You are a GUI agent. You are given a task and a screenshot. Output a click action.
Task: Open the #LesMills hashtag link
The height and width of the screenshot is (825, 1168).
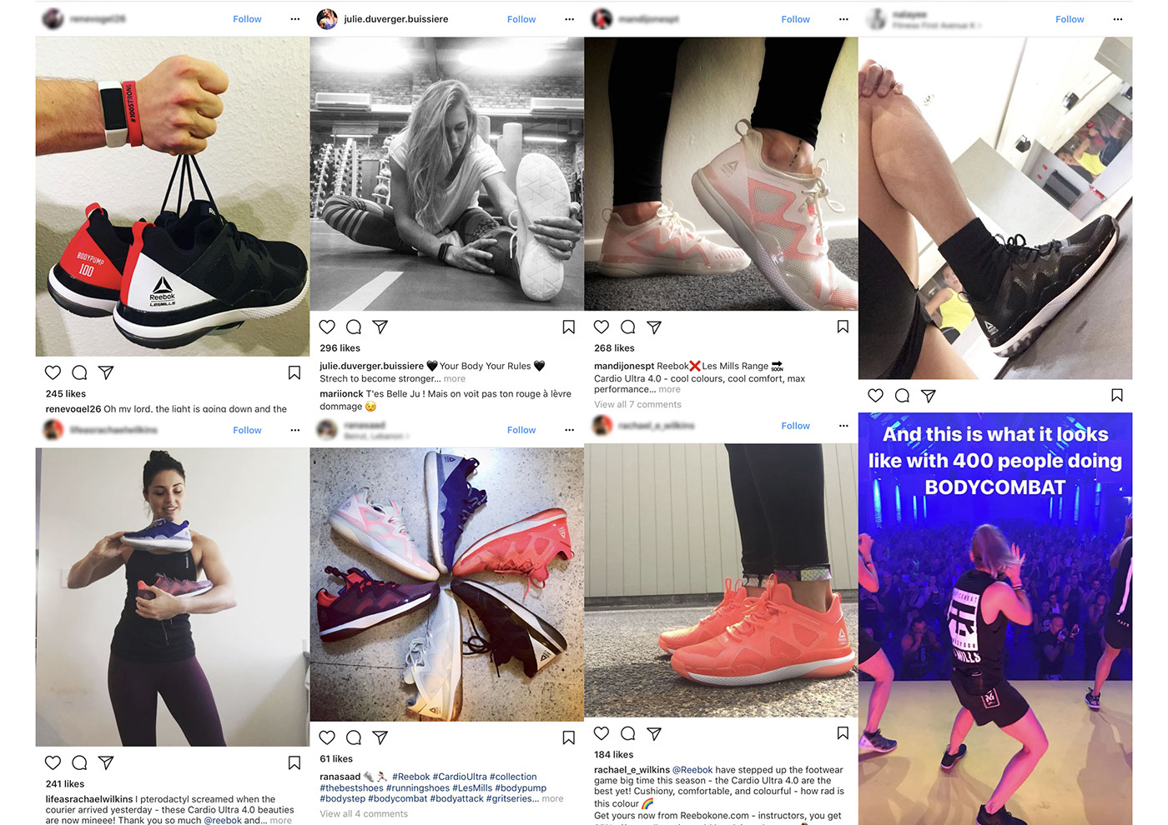(x=472, y=787)
